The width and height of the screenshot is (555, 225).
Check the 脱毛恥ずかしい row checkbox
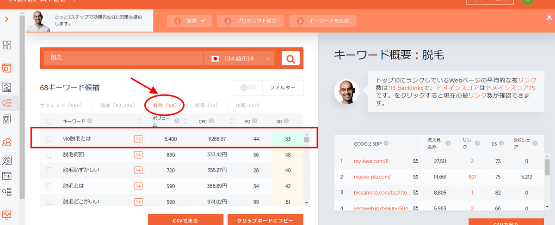[49, 170]
